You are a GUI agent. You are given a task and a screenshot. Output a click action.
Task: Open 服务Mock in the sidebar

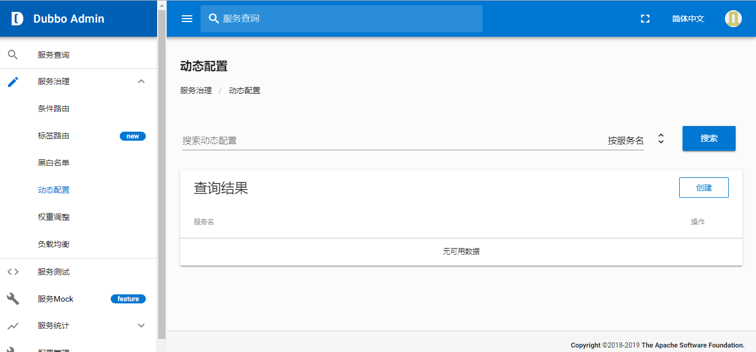tap(55, 299)
